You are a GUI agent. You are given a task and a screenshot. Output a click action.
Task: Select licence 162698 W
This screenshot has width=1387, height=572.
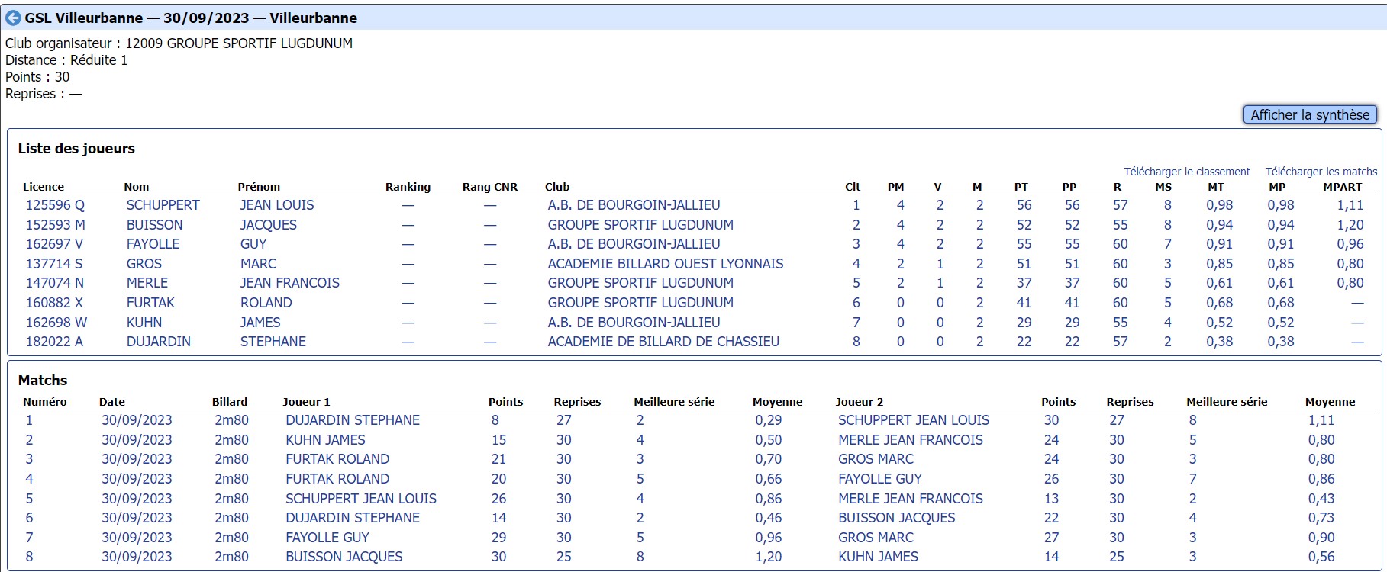[x=56, y=323]
